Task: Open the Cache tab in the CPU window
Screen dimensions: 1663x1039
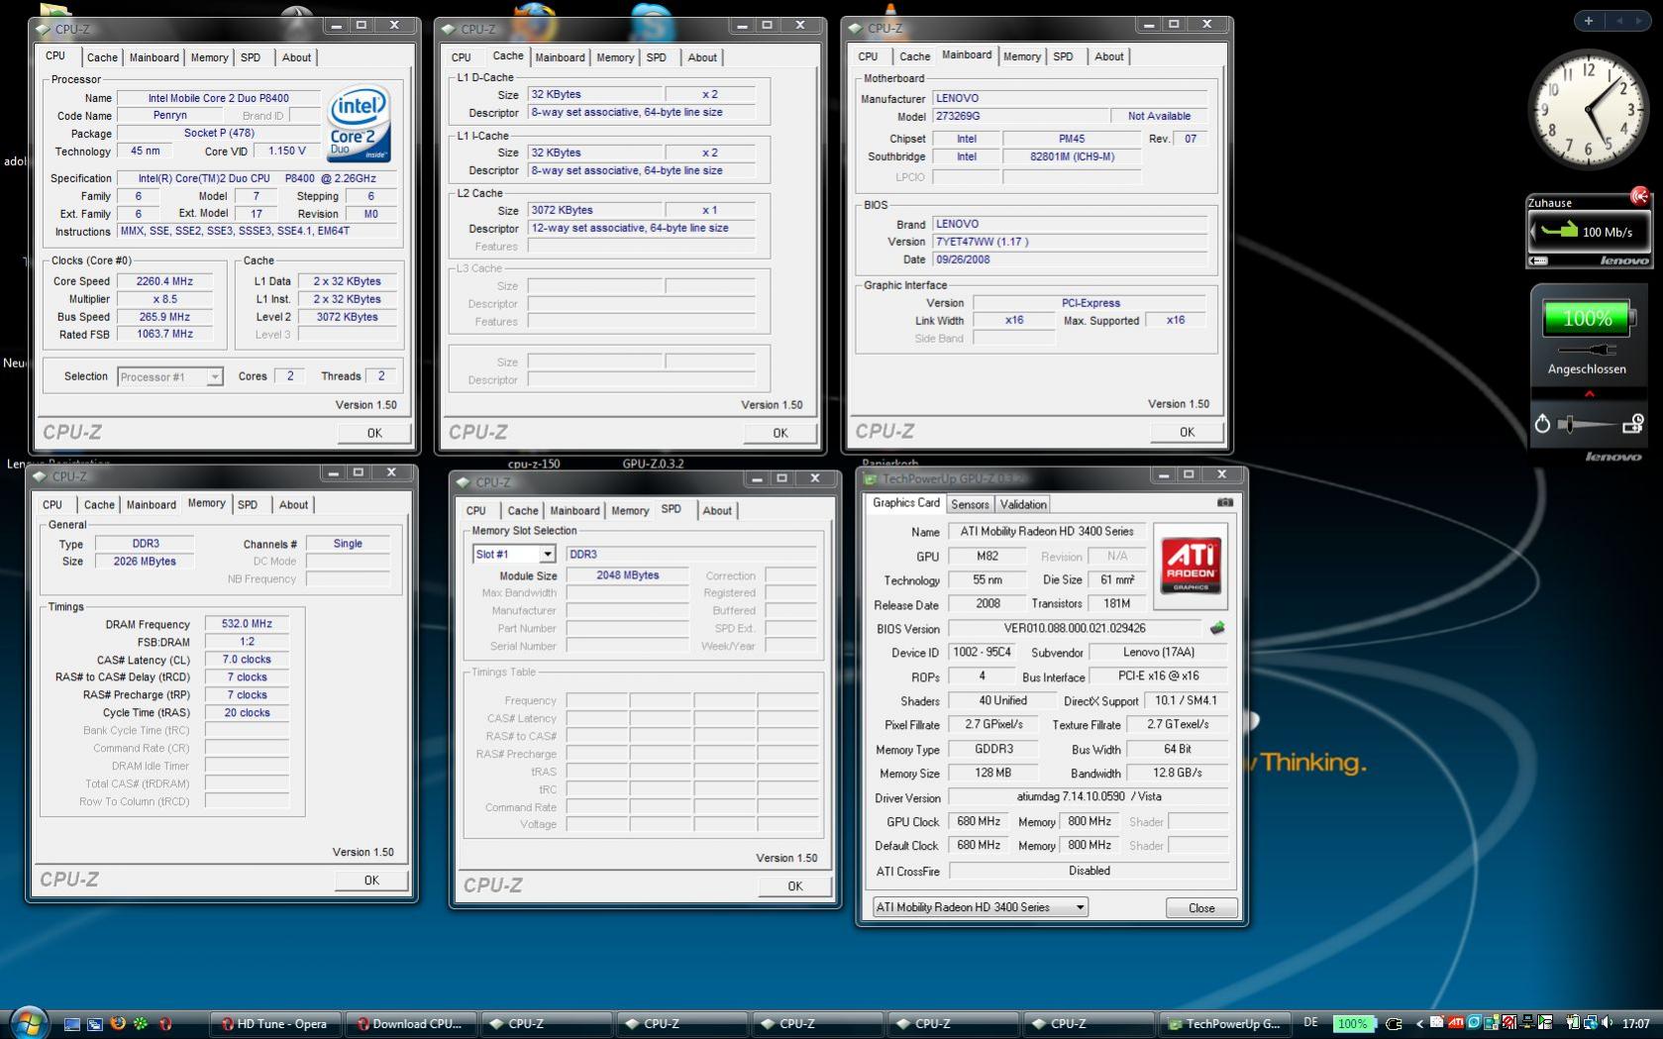Action: [x=102, y=57]
